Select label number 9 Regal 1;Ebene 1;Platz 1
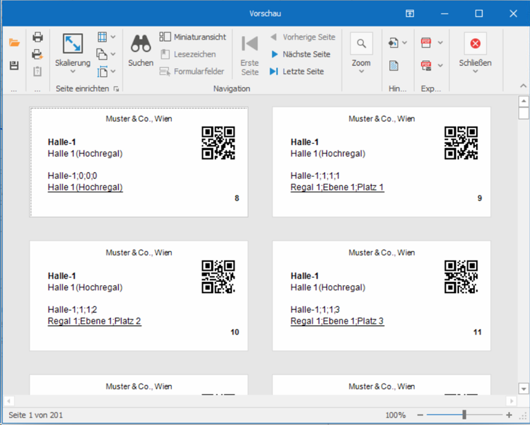This screenshot has height=425, width=530. coord(381,162)
